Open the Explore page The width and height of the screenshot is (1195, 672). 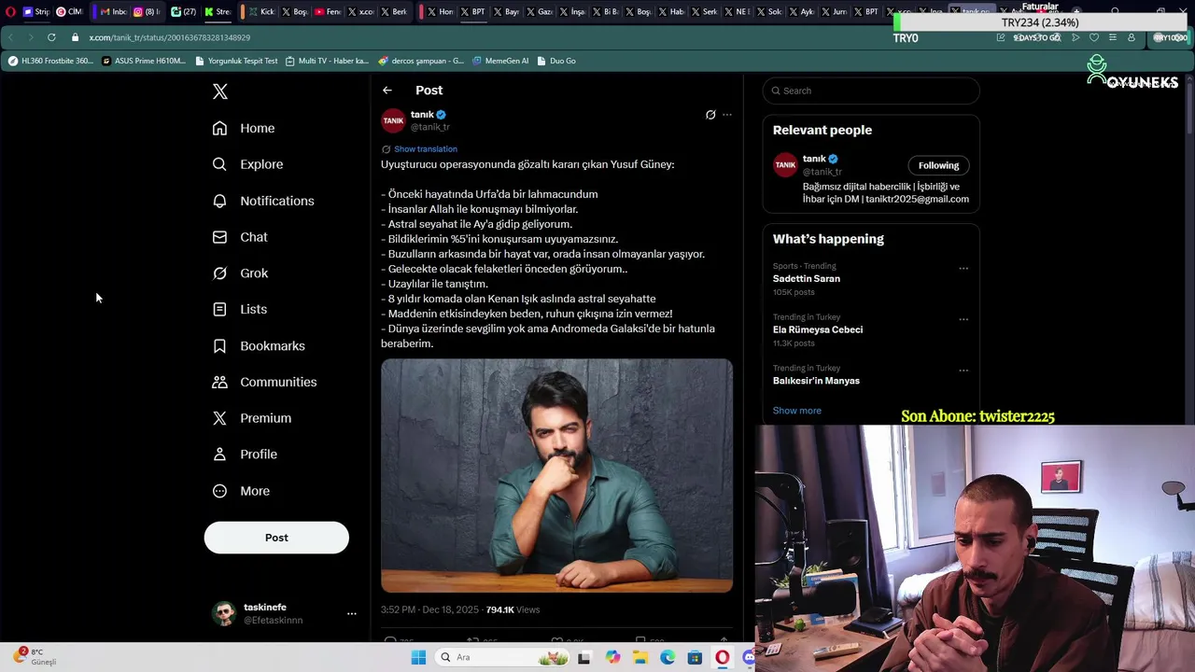(247, 164)
